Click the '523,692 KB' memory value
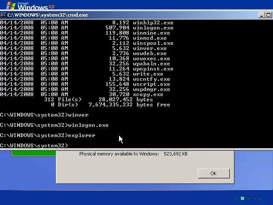The width and height of the screenshot is (273, 205). click(176, 154)
